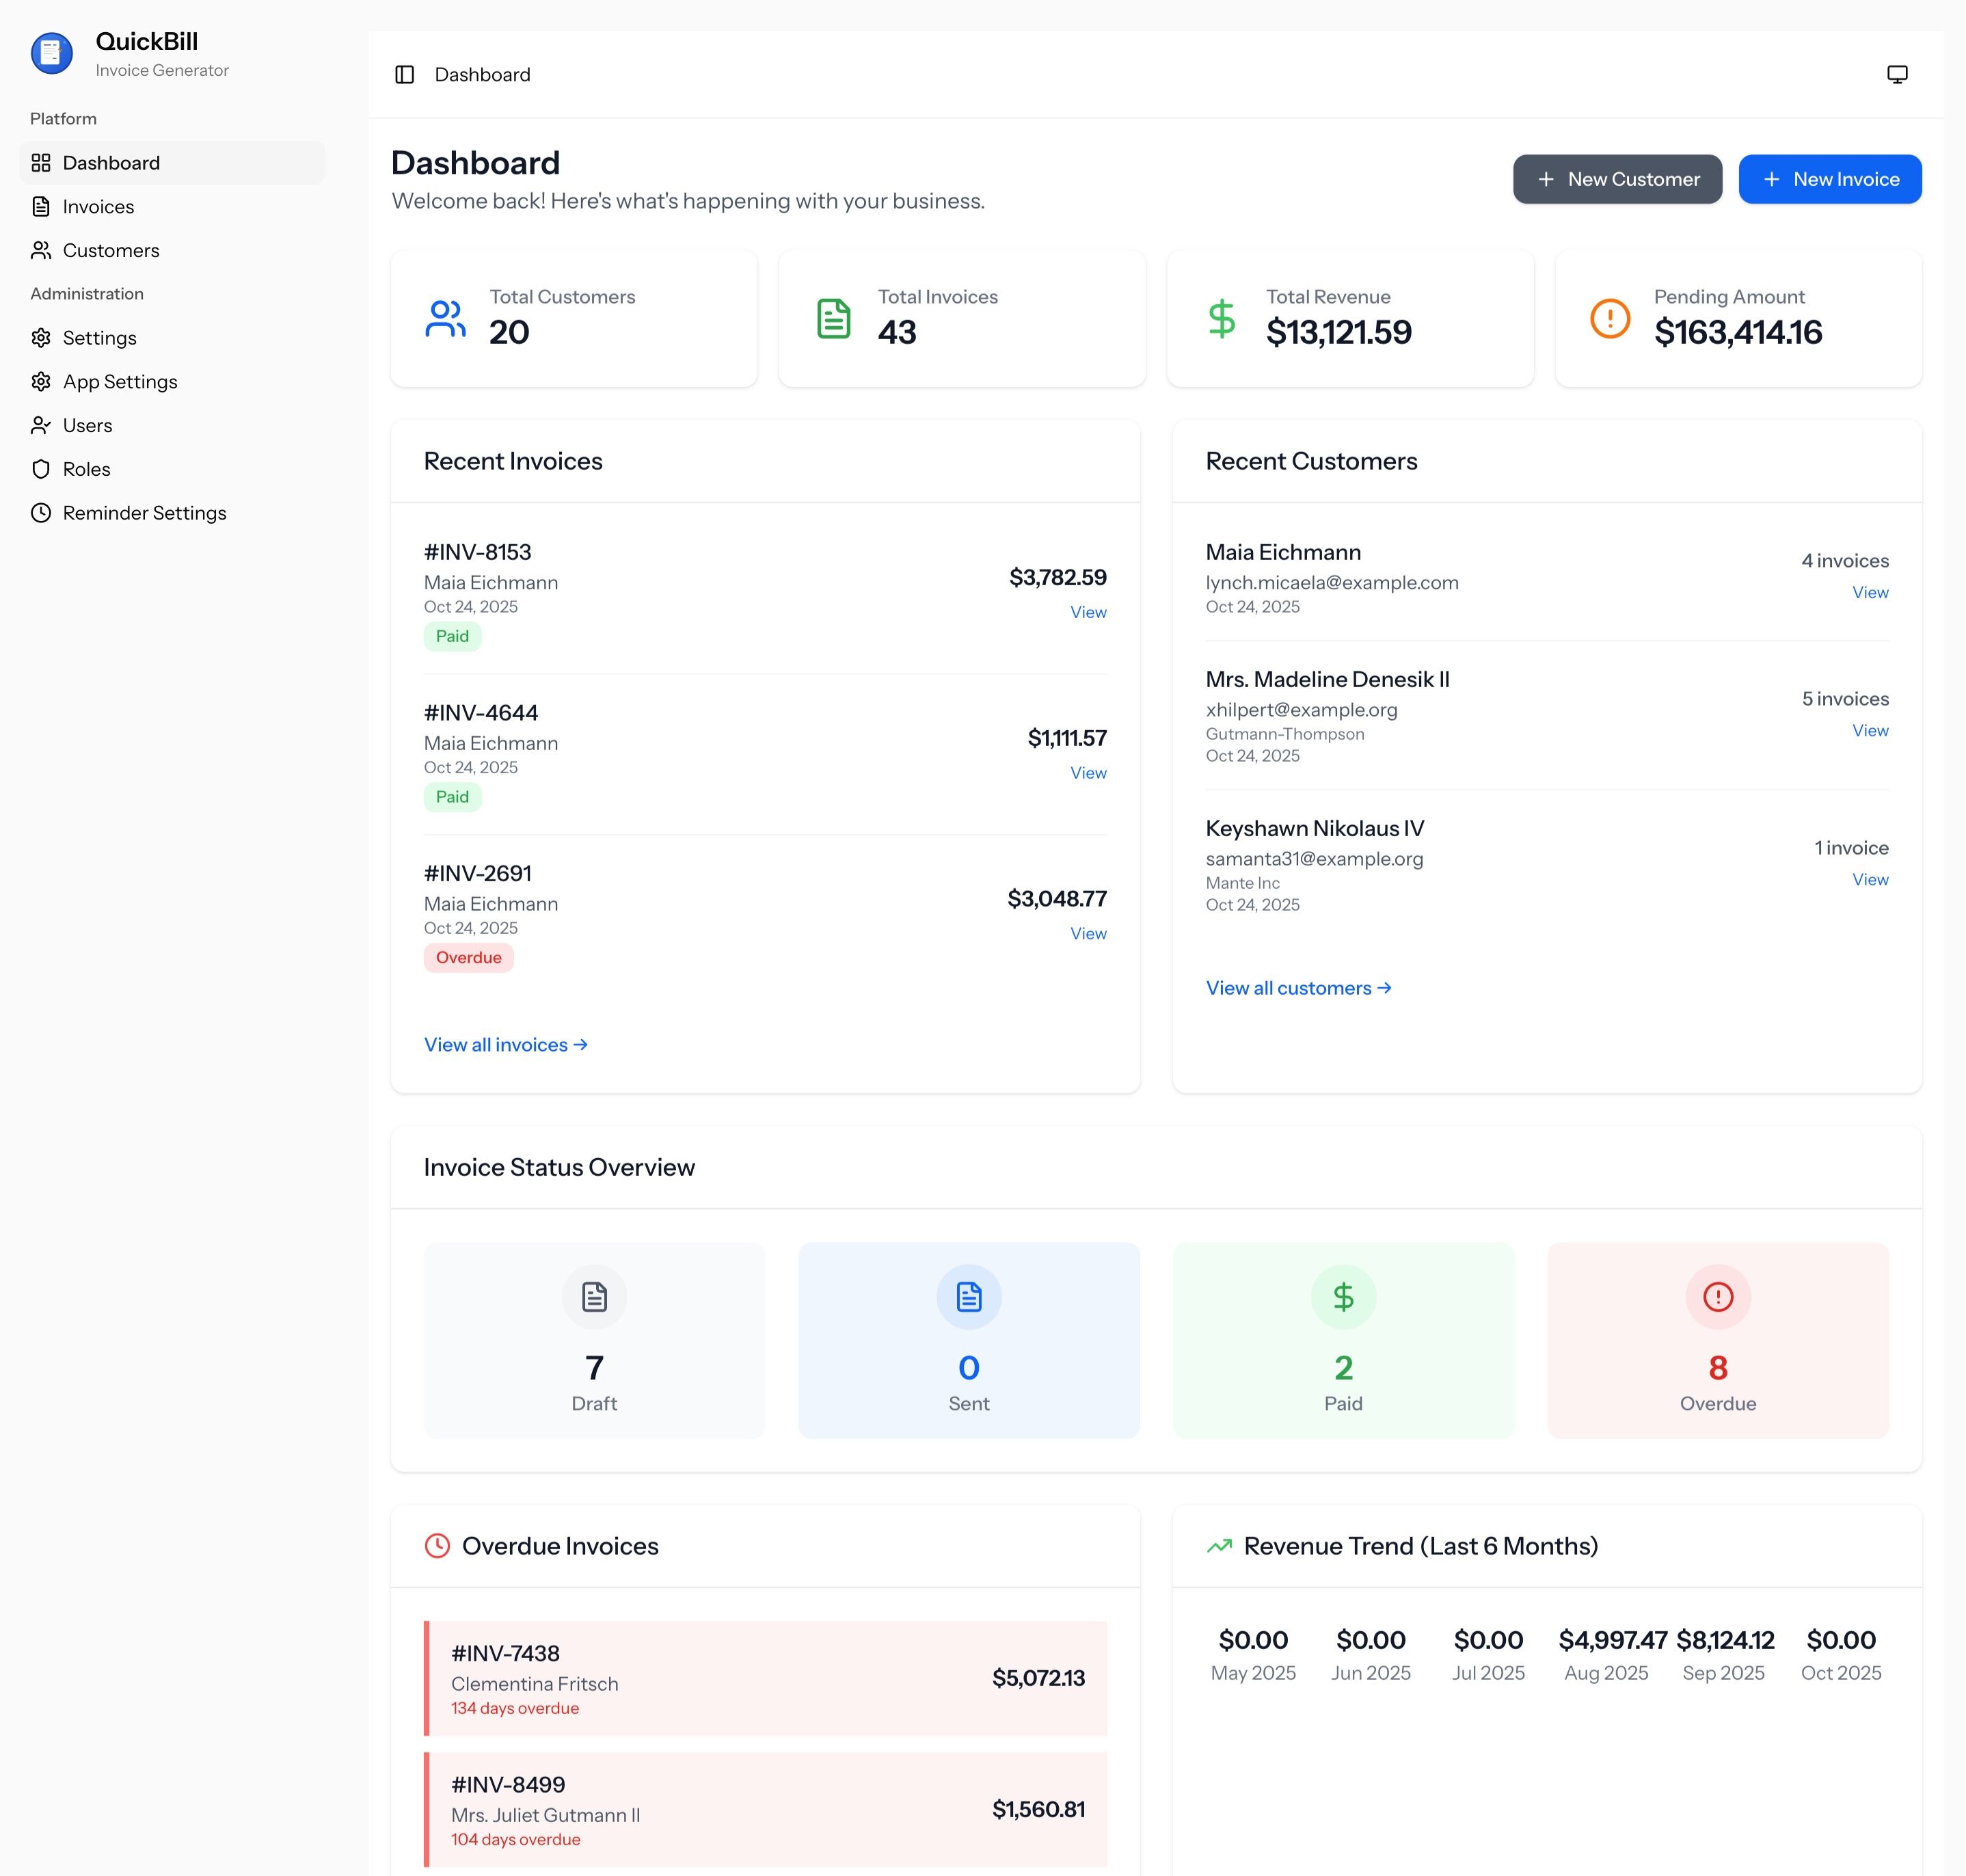This screenshot has width=1966, height=1876.
Task: Click the Total Customers people icon
Action: coord(445,319)
